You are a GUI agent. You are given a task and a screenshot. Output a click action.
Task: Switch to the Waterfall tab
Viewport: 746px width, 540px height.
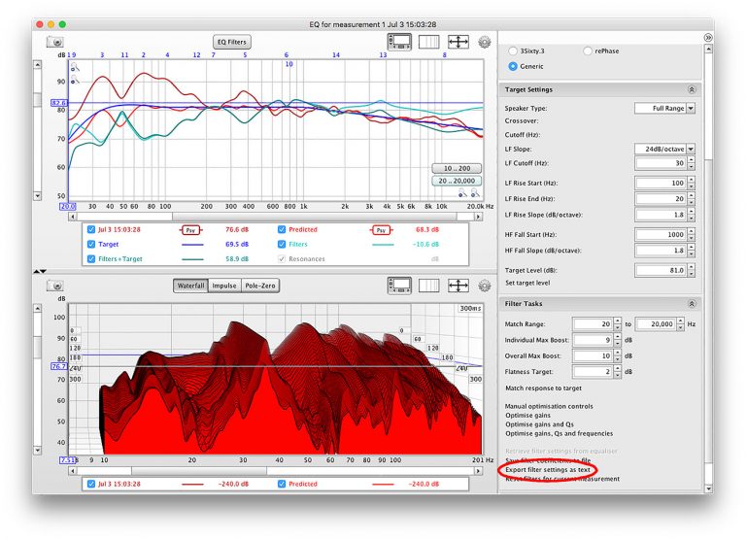coord(190,286)
